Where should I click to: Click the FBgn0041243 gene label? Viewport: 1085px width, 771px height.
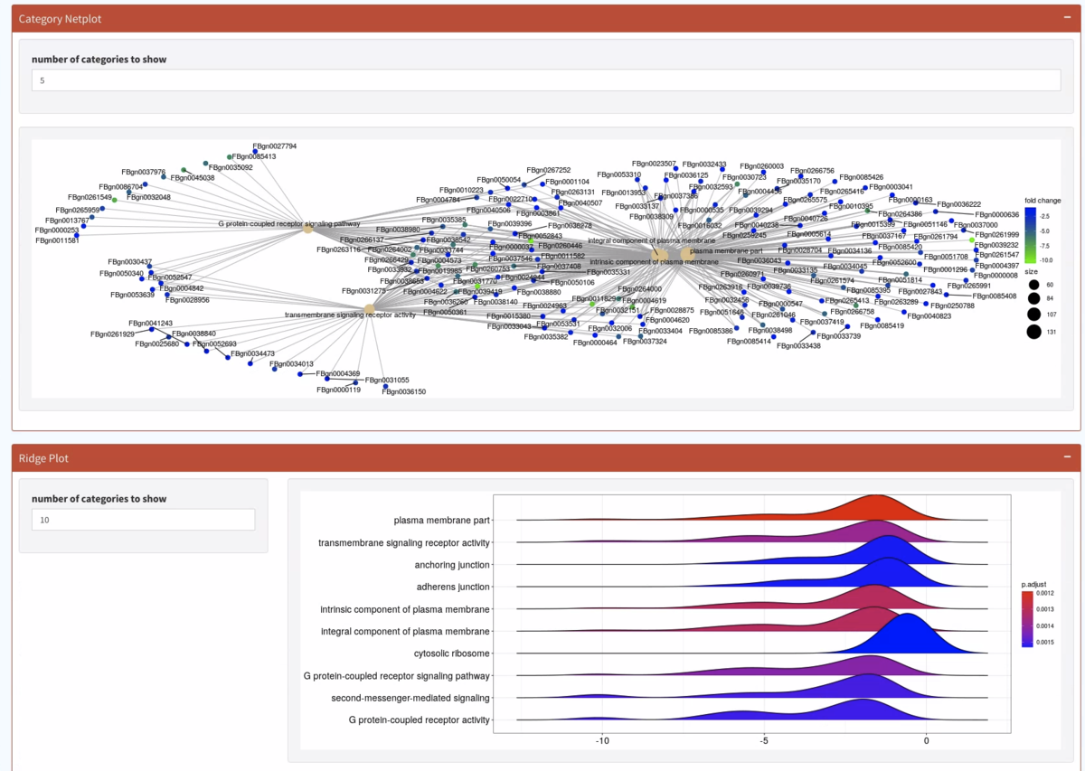pyautogui.click(x=150, y=323)
